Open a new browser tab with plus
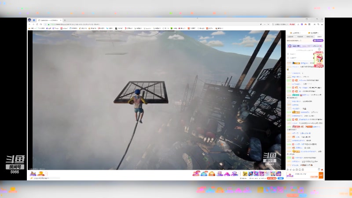The image size is (352, 198). [65, 20]
